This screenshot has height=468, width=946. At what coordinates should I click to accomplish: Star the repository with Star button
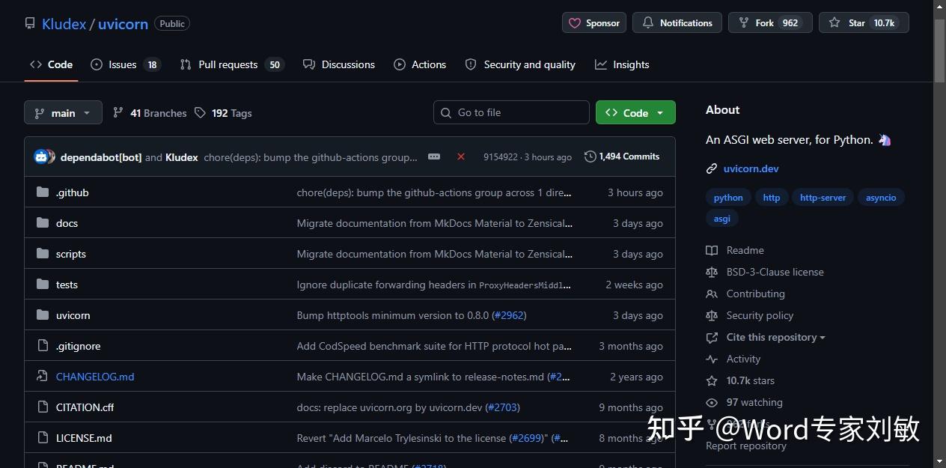pos(864,22)
